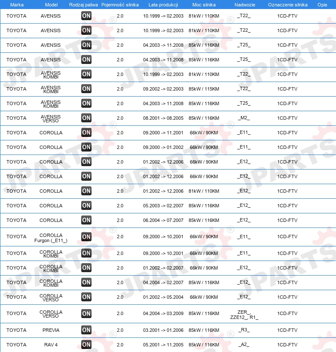Click the ON badge in the COROLLA Furgon row
This screenshot has width=336, height=352.
click(x=86, y=237)
